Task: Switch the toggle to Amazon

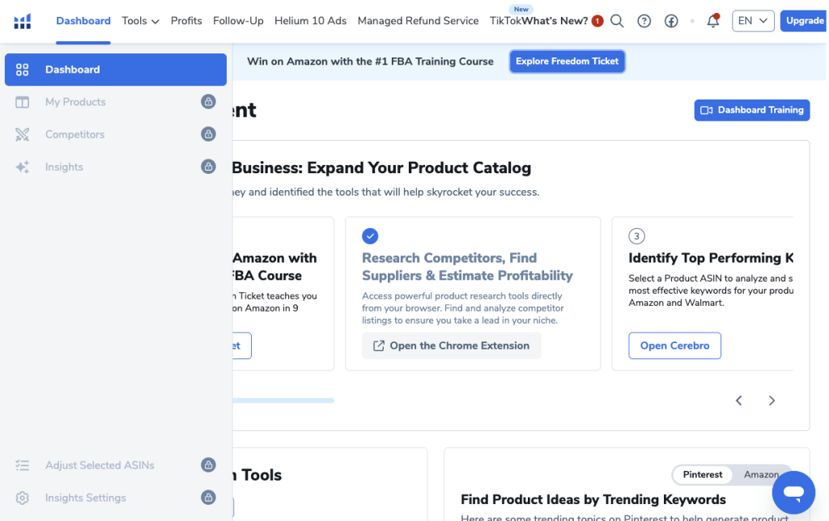Action: (x=761, y=475)
